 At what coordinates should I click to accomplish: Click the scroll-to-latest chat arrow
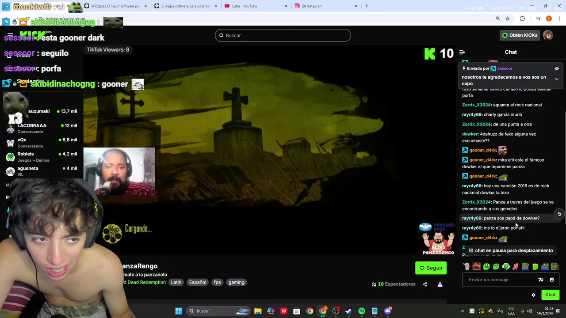[x=559, y=214]
